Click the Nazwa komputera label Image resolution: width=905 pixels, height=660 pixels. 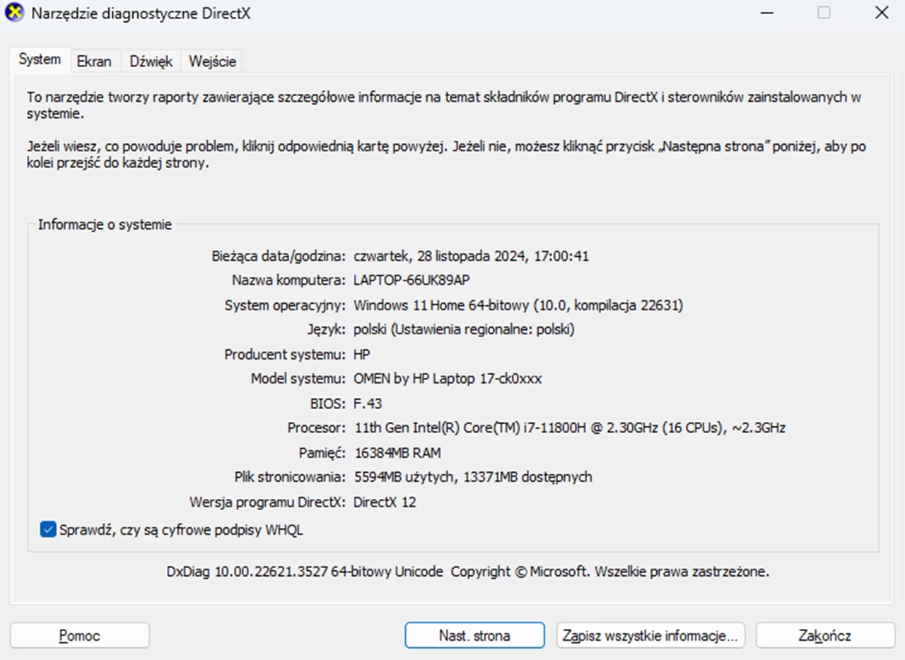pyautogui.click(x=288, y=281)
